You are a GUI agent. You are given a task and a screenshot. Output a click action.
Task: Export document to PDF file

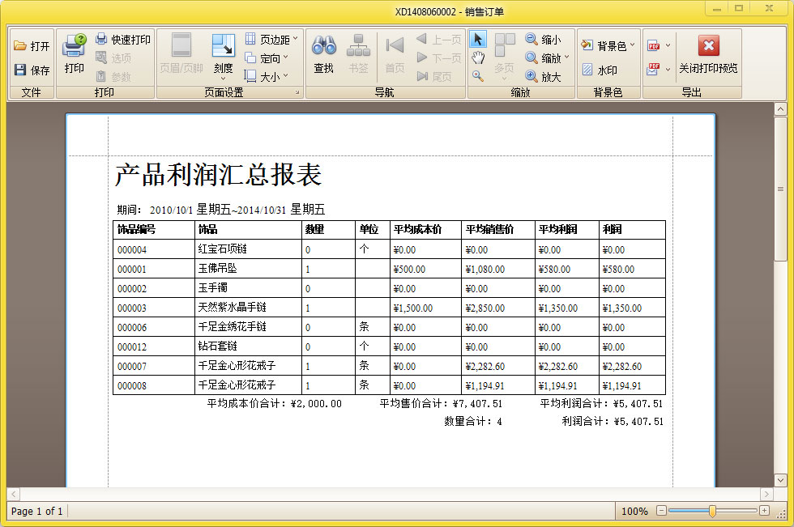pos(654,46)
